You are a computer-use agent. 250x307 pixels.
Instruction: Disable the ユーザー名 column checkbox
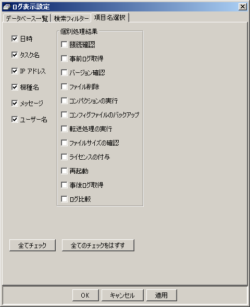15,119
